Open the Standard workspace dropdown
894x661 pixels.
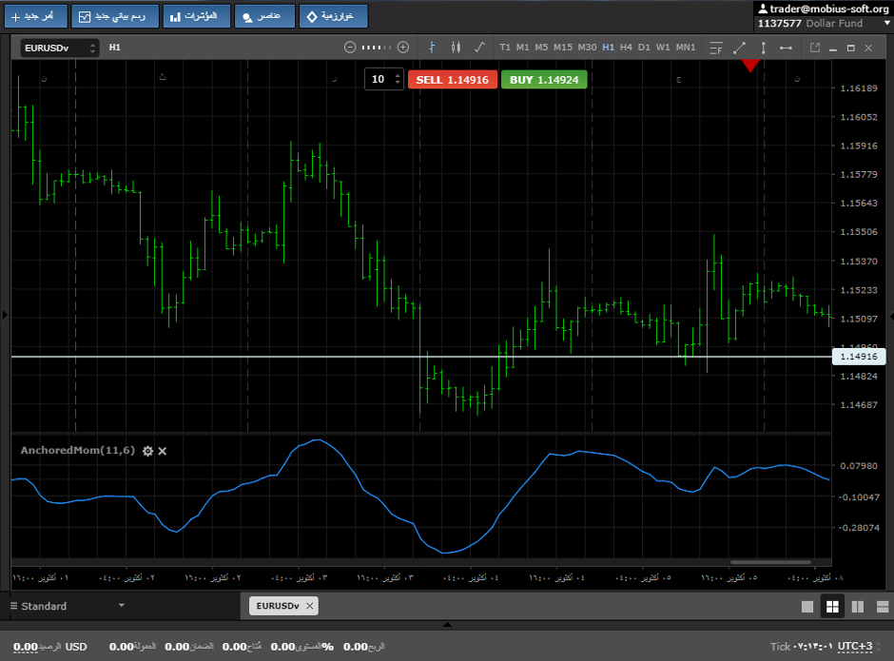(121, 606)
